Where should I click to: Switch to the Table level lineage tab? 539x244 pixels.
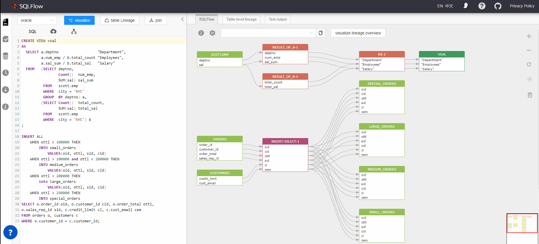241,19
